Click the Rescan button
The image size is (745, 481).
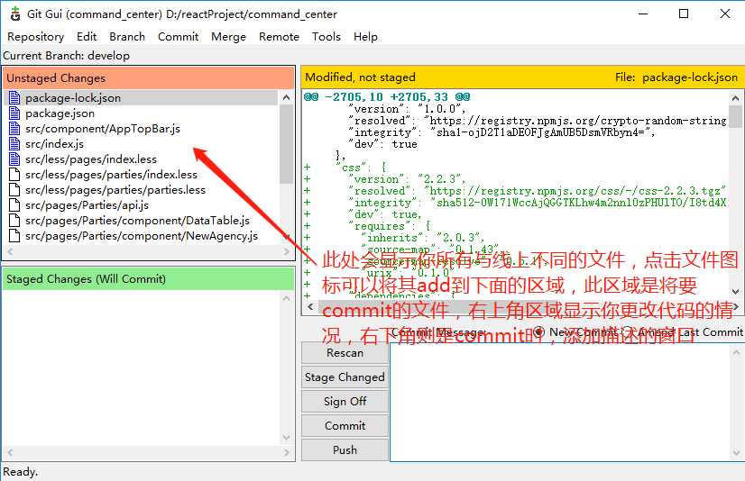pyautogui.click(x=345, y=353)
